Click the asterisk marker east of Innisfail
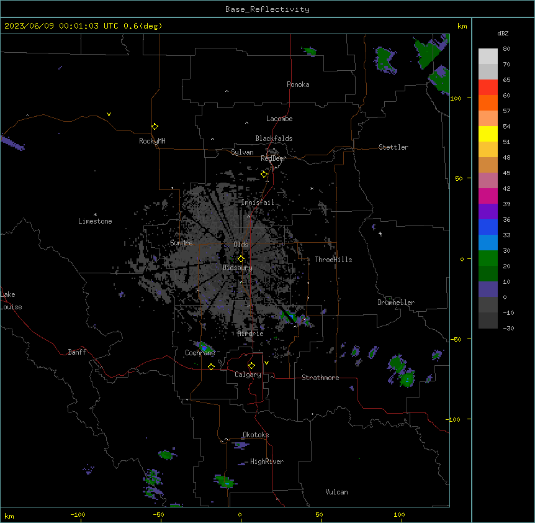535x523 pixels. [x=312, y=188]
